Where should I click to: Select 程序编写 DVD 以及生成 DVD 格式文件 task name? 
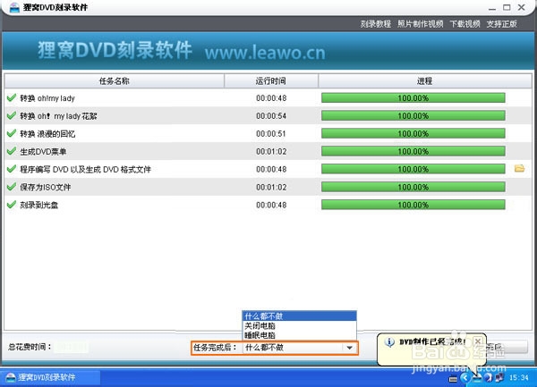(85, 169)
